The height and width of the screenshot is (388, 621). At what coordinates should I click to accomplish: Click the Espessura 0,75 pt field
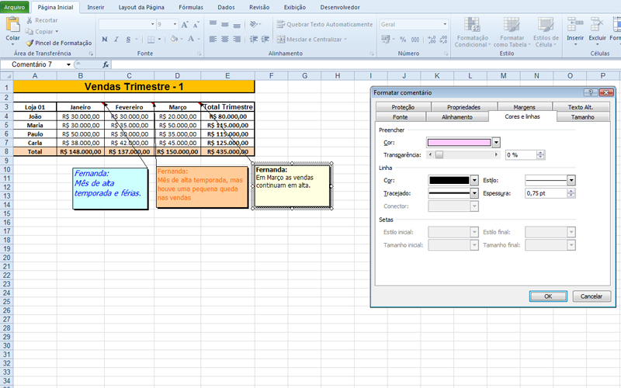(546, 193)
